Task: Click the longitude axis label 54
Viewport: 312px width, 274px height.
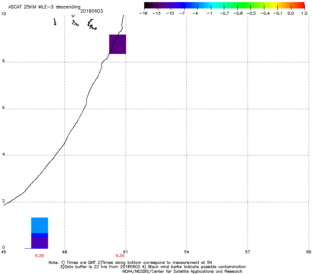Action: (186, 252)
